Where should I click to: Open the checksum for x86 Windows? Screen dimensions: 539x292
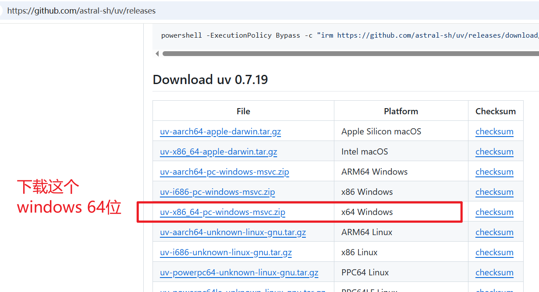pos(494,192)
